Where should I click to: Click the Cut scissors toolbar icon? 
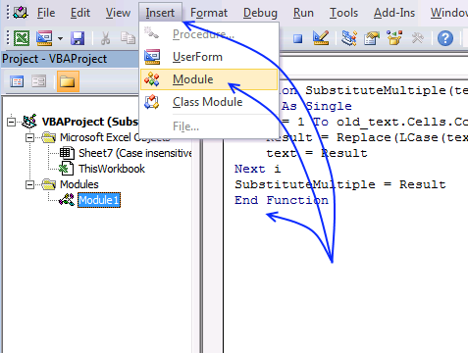105,38
